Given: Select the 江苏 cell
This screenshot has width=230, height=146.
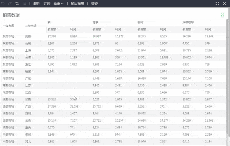Looking at the screenshot, I should (x=28, y=85).
